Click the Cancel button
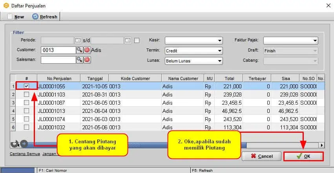The image size is (334, 173). pyautogui.click(x=261, y=156)
